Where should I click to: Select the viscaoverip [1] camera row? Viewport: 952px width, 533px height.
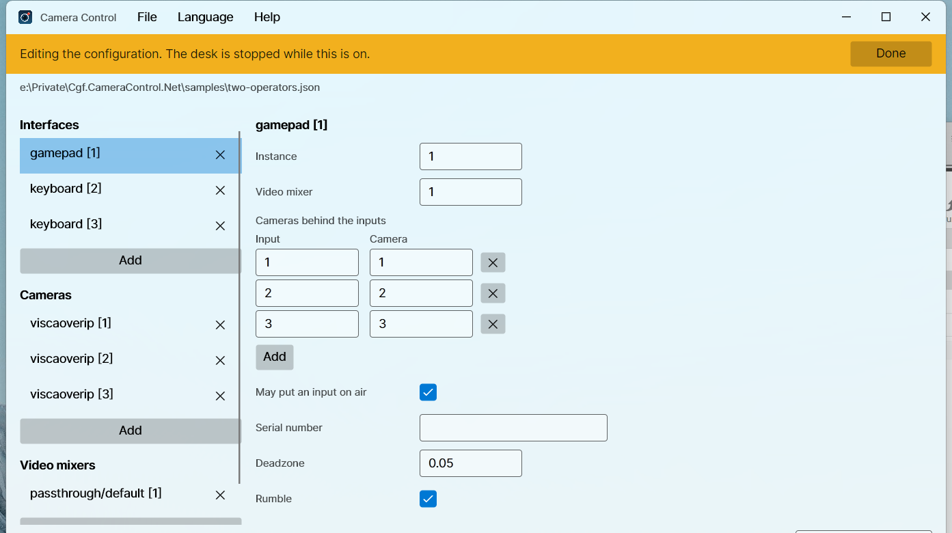(x=131, y=325)
